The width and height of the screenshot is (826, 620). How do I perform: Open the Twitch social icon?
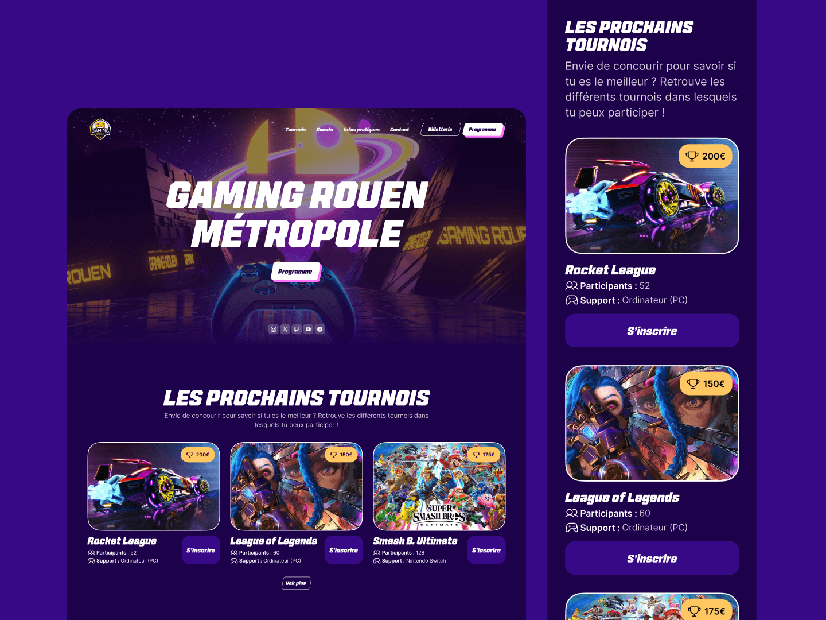pyautogui.click(x=297, y=329)
